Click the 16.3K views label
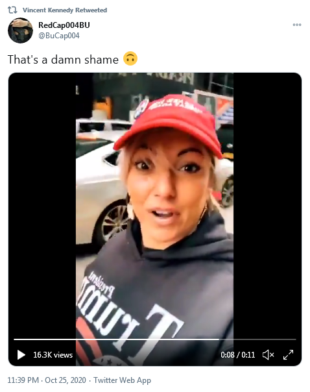310x392 pixels. pos(53,355)
